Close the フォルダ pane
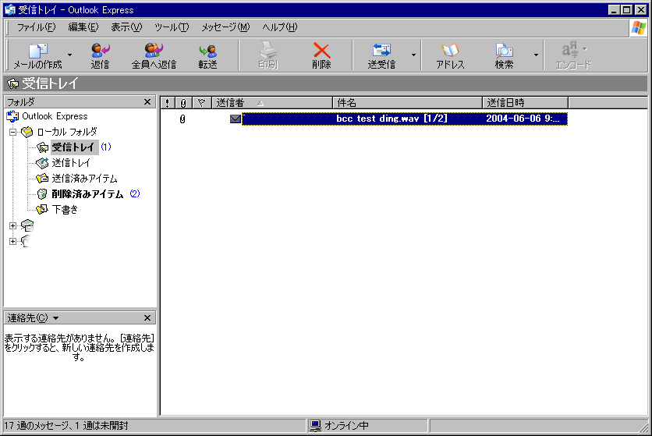Viewport: 652px width, 436px height. point(147,102)
